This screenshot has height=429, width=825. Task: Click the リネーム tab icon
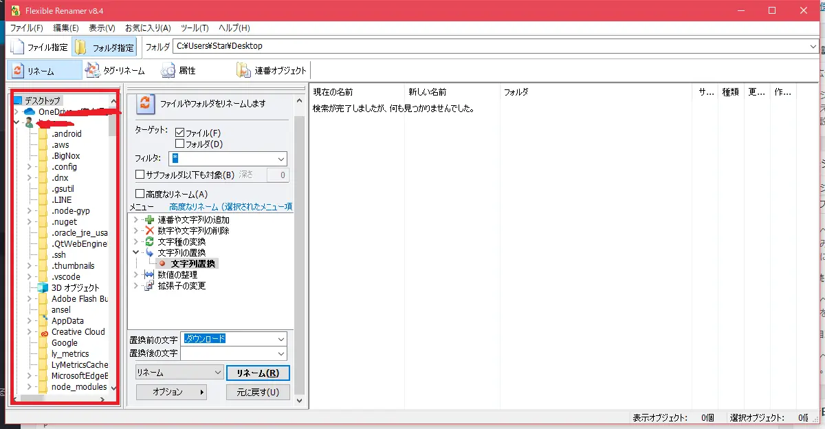pos(19,71)
